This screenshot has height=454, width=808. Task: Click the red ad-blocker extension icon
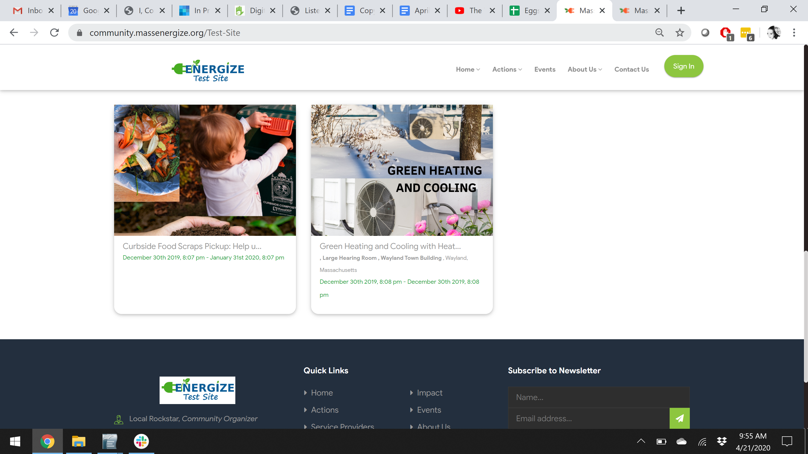tap(725, 33)
